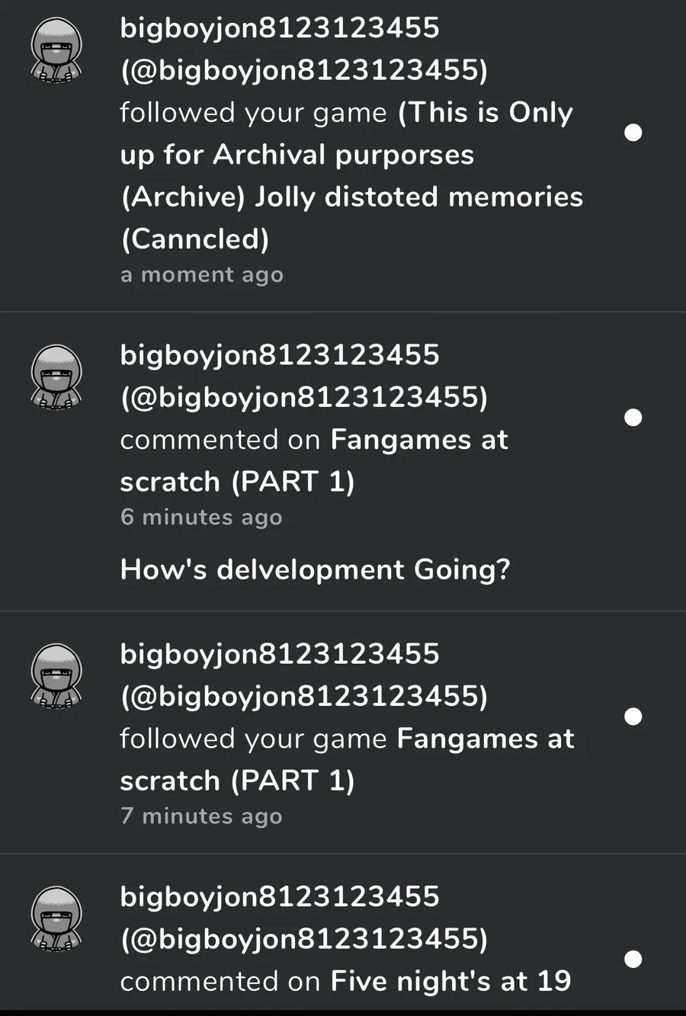Viewport: 686px width, 1016px height.
Task: Open the comment 'How's delvelopment Going?'
Action: (315, 569)
